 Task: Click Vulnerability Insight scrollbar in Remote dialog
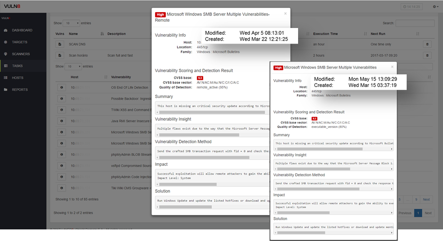199,135
